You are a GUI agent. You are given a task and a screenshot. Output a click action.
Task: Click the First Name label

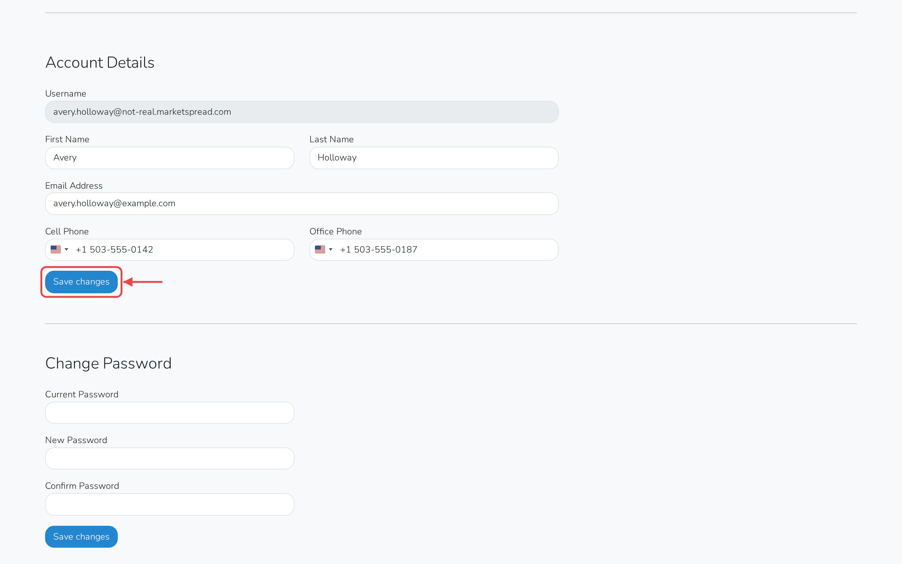[x=67, y=139]
